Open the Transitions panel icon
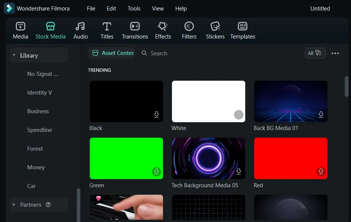351x222 pixels. click(x=135, y=27)
